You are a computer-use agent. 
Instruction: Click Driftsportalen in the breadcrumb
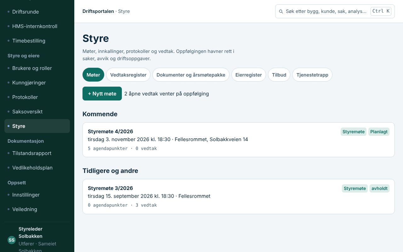[x=98, y=11]
